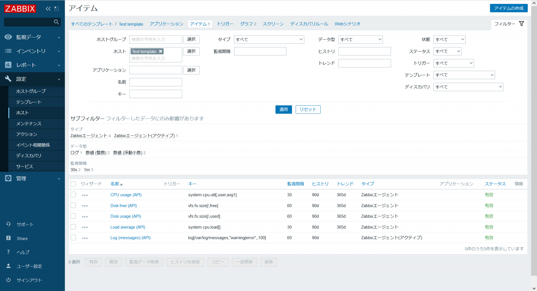Screen dimensions: 537x291
Task: Open the ディスカバリ dropdown
Action: [468, 86]
